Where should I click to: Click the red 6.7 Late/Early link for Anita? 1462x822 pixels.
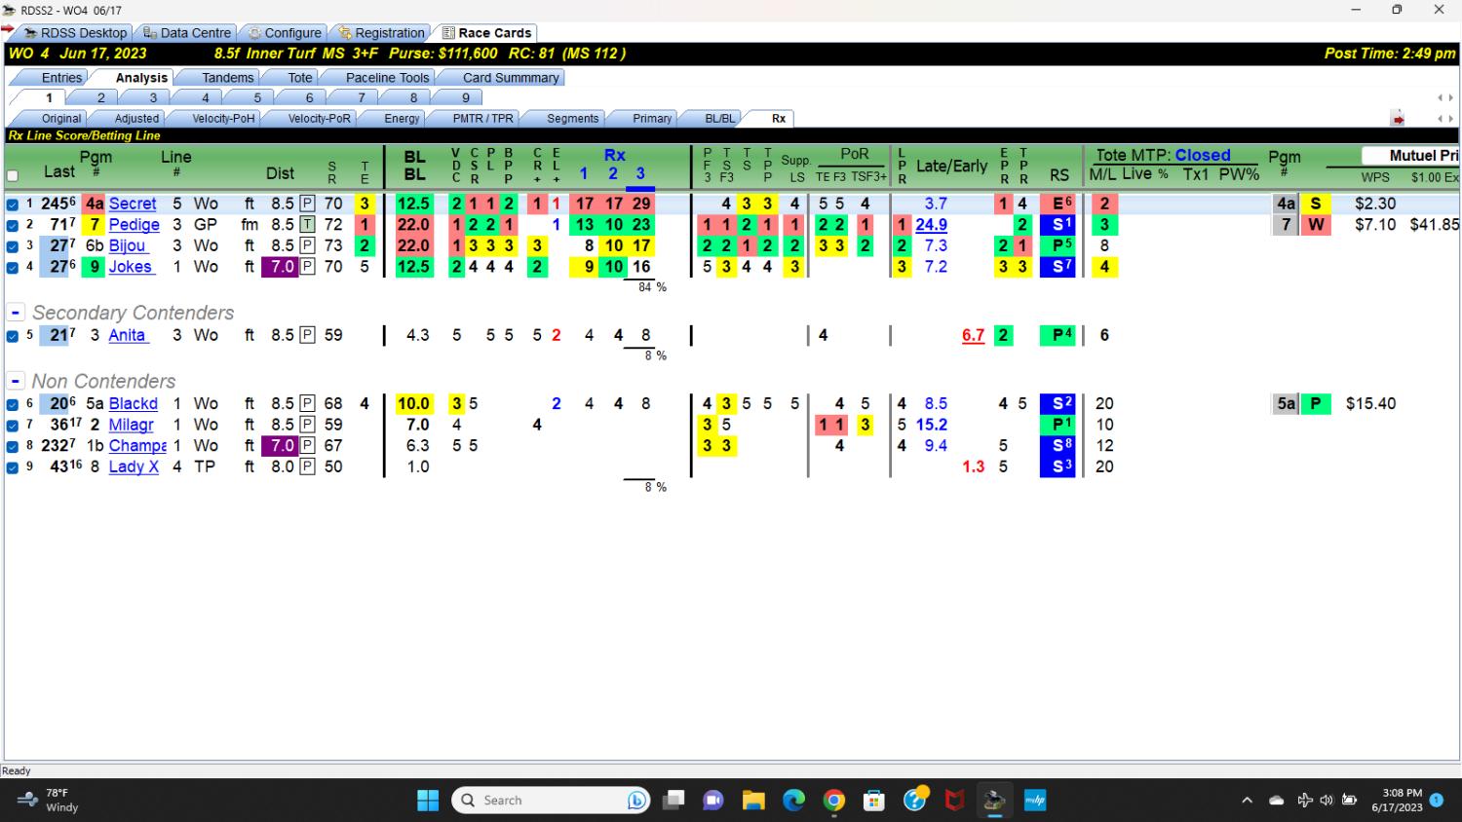[973, 335]
